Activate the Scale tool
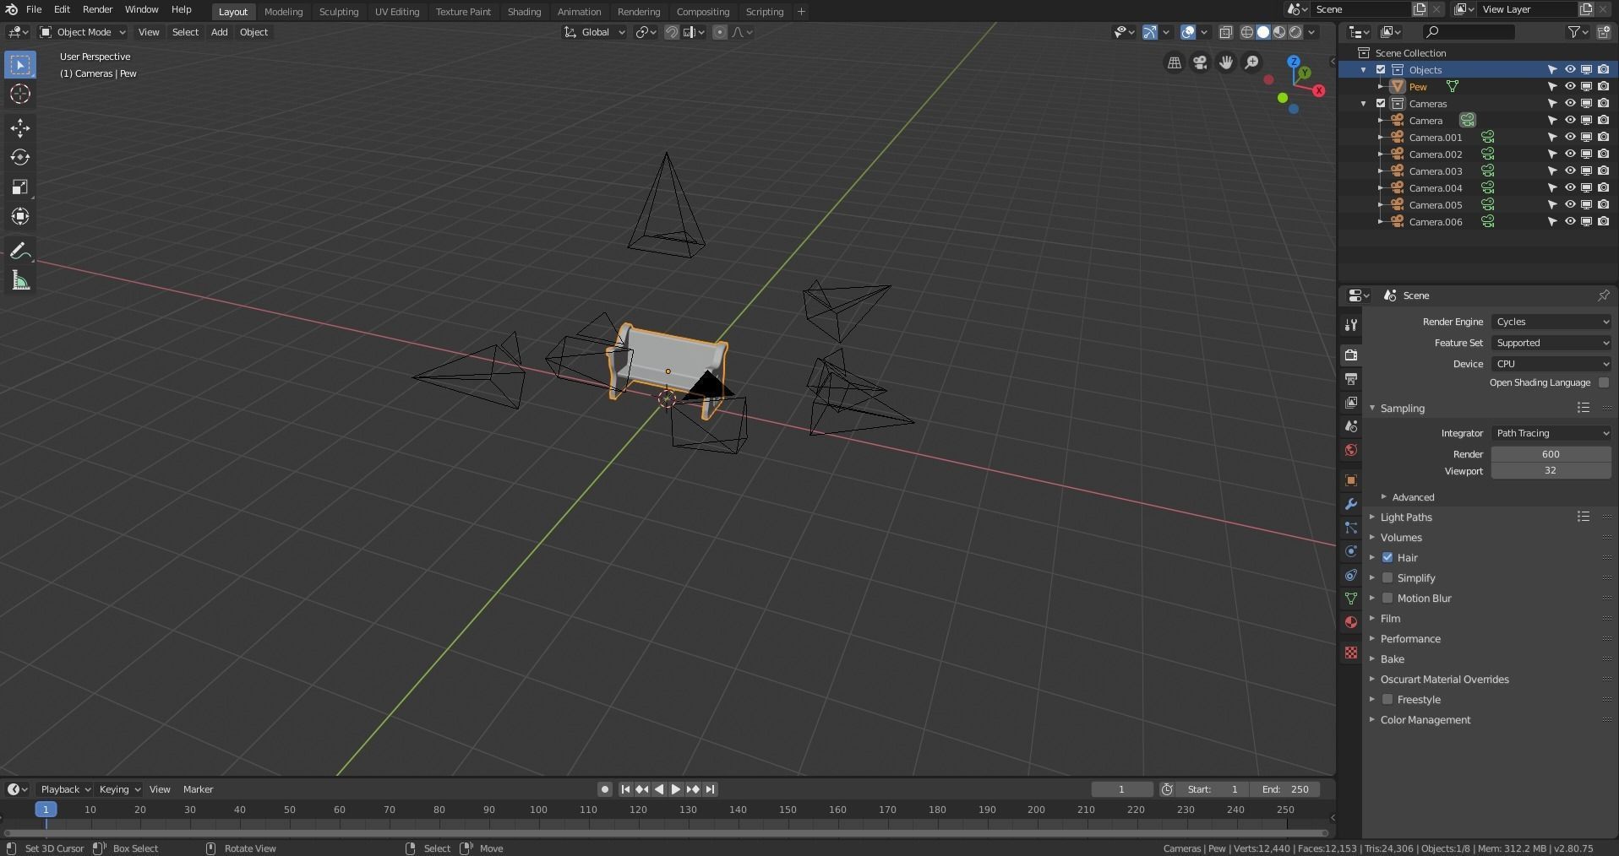Viewport: 1619px width, 856px height. coord(20,187)
